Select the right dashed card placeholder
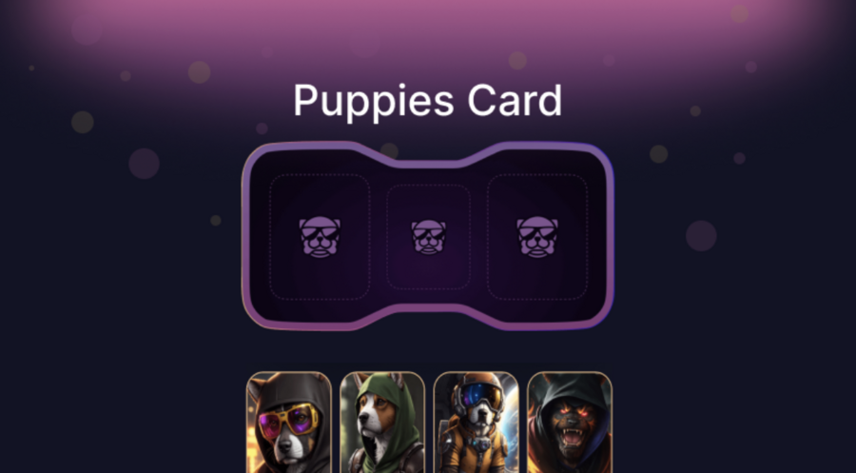856x473 pixels. [537, 237]
